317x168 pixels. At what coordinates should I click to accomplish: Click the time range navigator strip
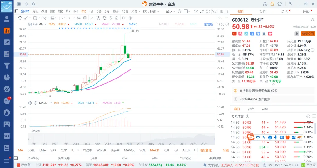(x=122, y=139)
